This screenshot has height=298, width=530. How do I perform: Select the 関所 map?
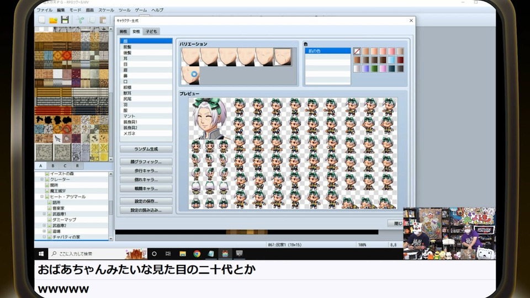54,185
